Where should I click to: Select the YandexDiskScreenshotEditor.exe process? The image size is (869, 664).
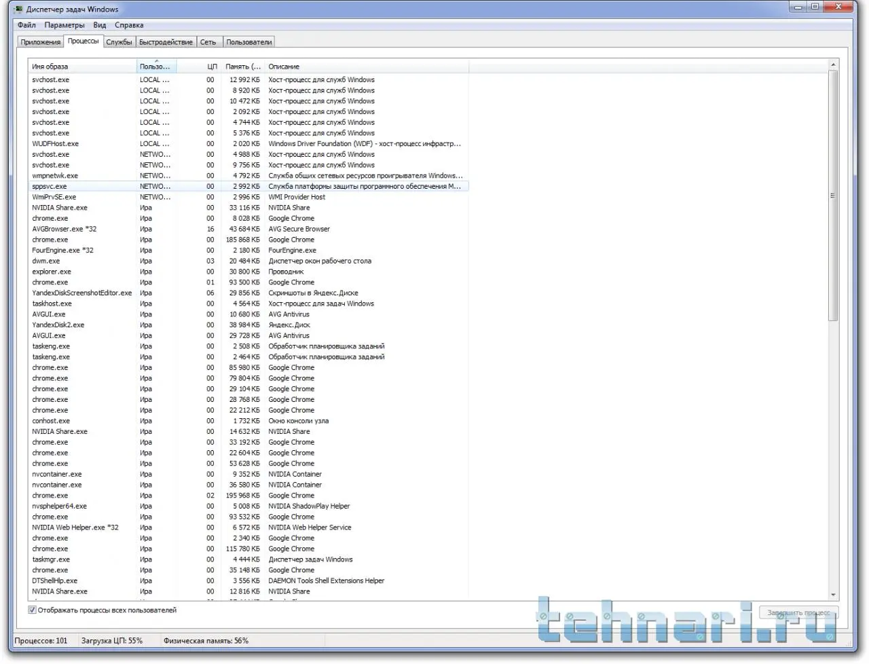coord(248,293)
